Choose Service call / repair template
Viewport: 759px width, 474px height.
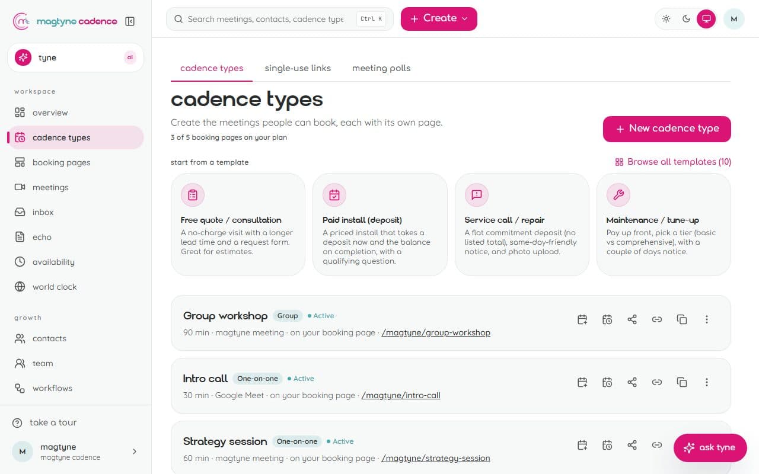tap(522, 225)
